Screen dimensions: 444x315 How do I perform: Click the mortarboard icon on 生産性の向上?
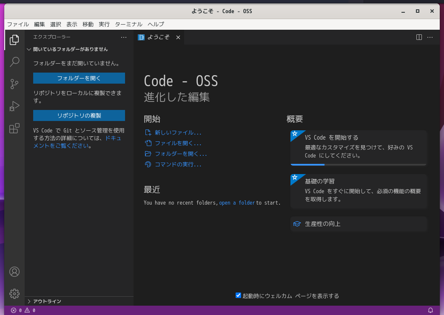point(297,224)
